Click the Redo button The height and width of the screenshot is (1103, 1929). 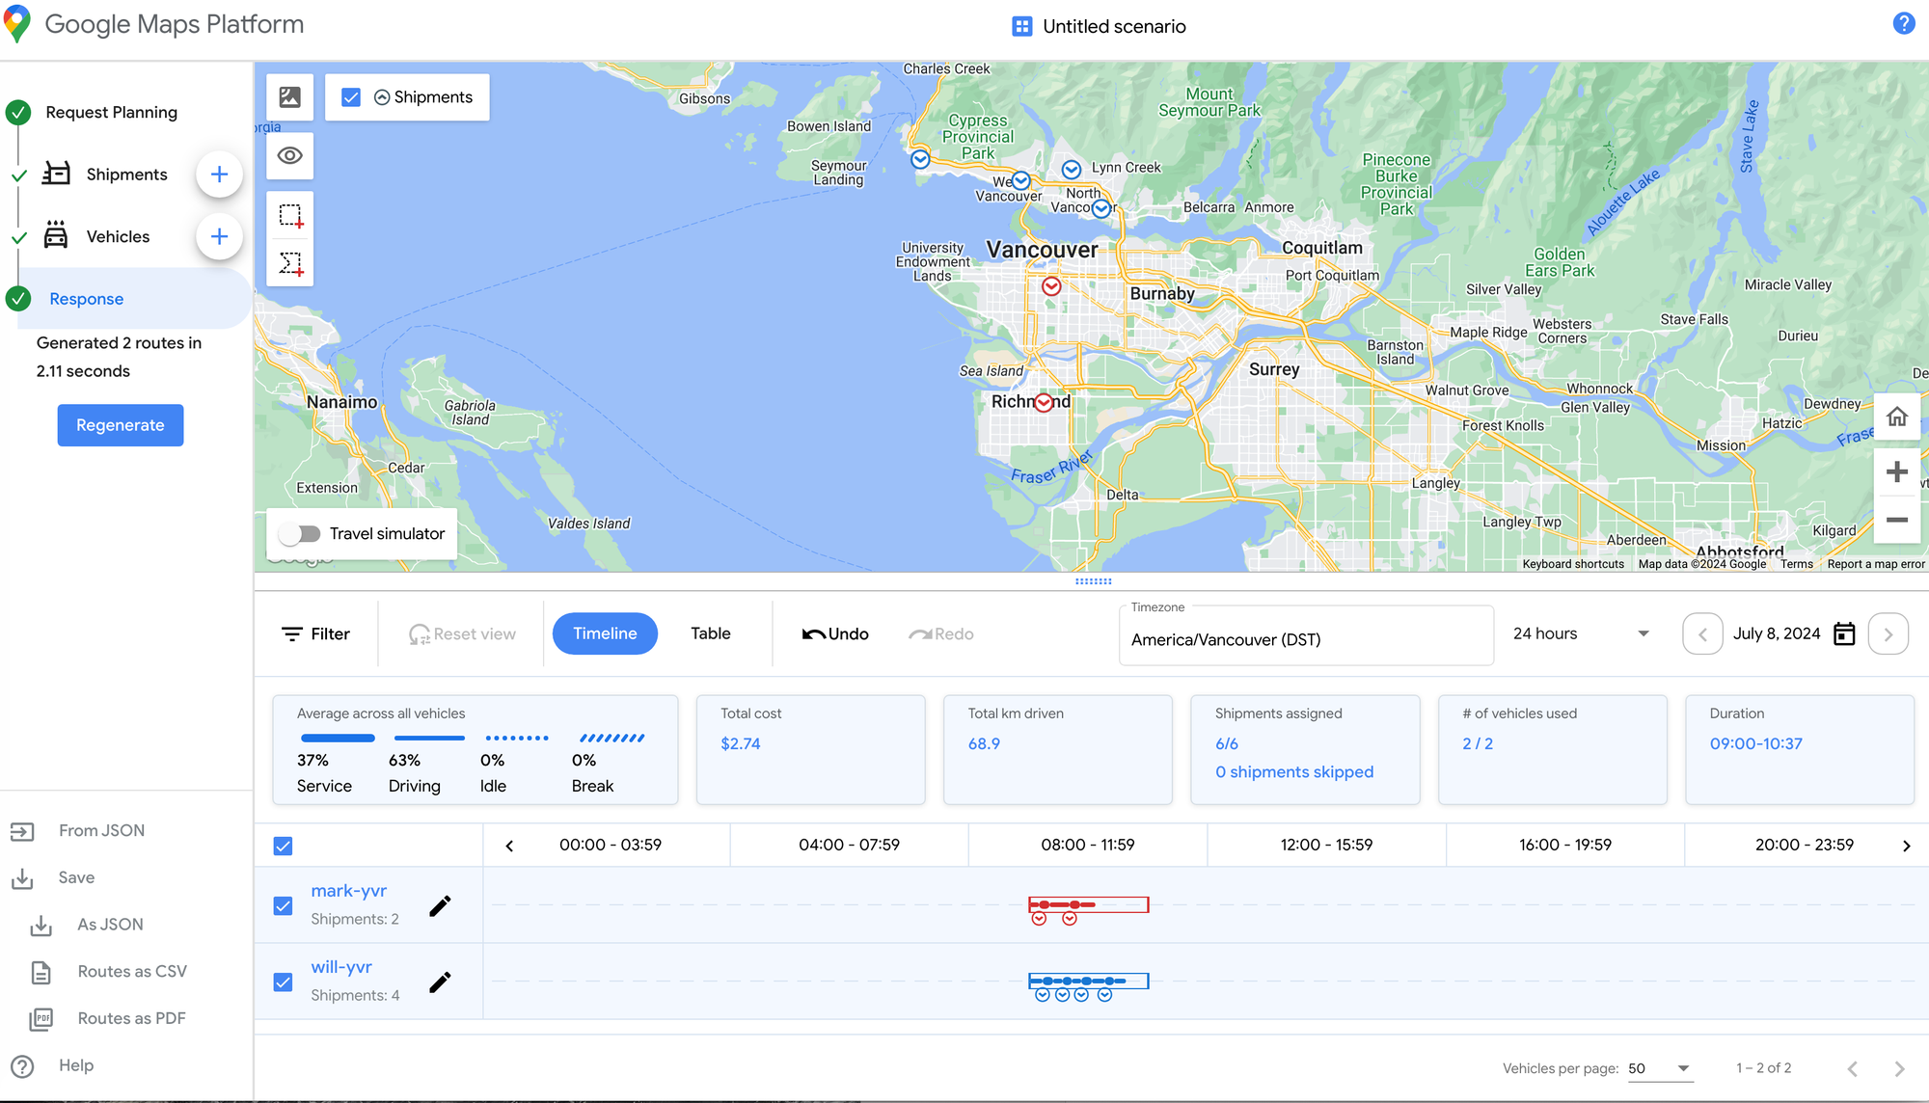point(941,633)
